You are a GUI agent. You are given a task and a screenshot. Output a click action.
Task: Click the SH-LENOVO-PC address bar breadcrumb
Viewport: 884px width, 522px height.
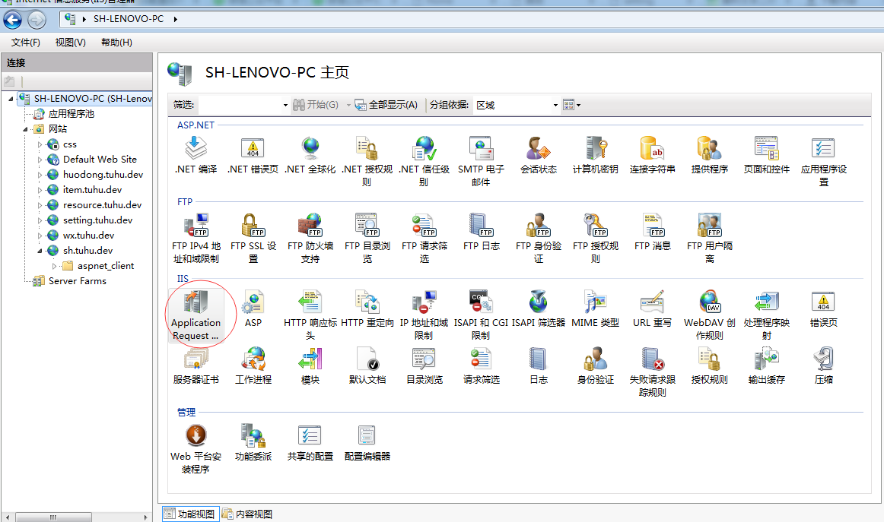click(x=129, y=18)
